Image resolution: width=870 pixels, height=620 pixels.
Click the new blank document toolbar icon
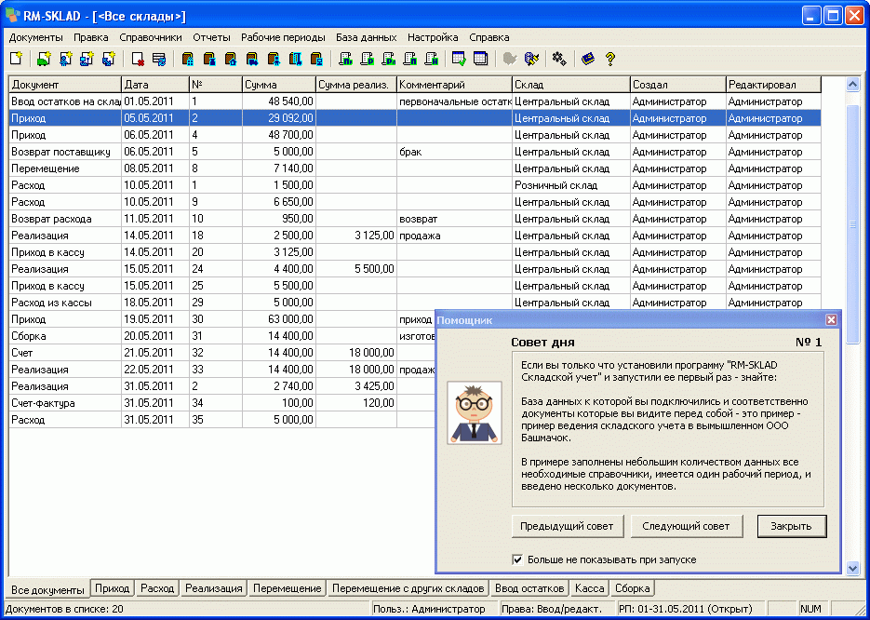coord(16,59)
